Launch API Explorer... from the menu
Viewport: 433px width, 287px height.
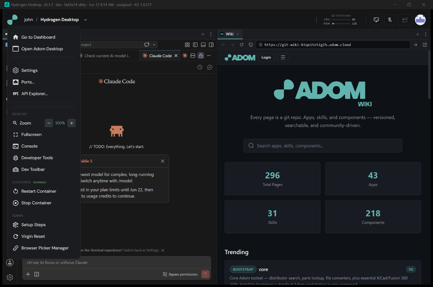pos(44,94)
